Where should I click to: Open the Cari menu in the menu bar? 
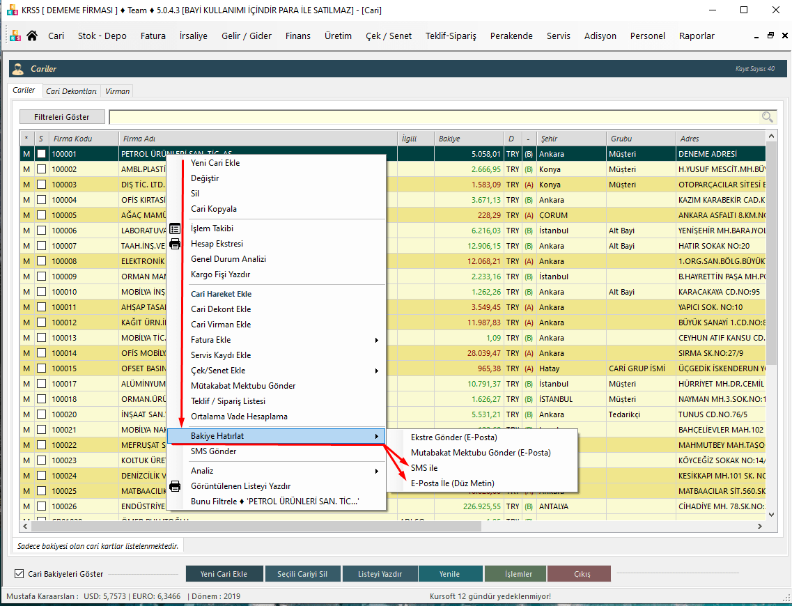pyautogui.click(x=56, y=36)
